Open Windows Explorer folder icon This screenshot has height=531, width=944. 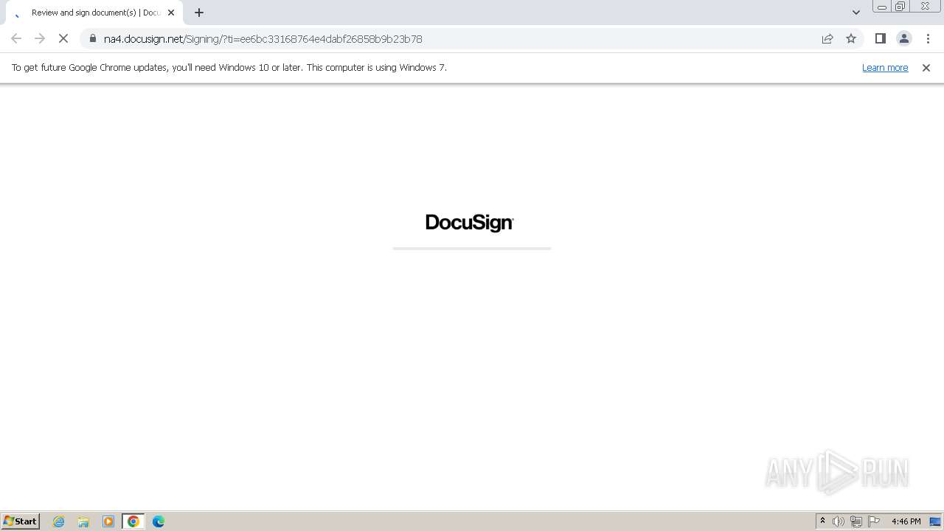pyautogui.click(x=83, y=521)
